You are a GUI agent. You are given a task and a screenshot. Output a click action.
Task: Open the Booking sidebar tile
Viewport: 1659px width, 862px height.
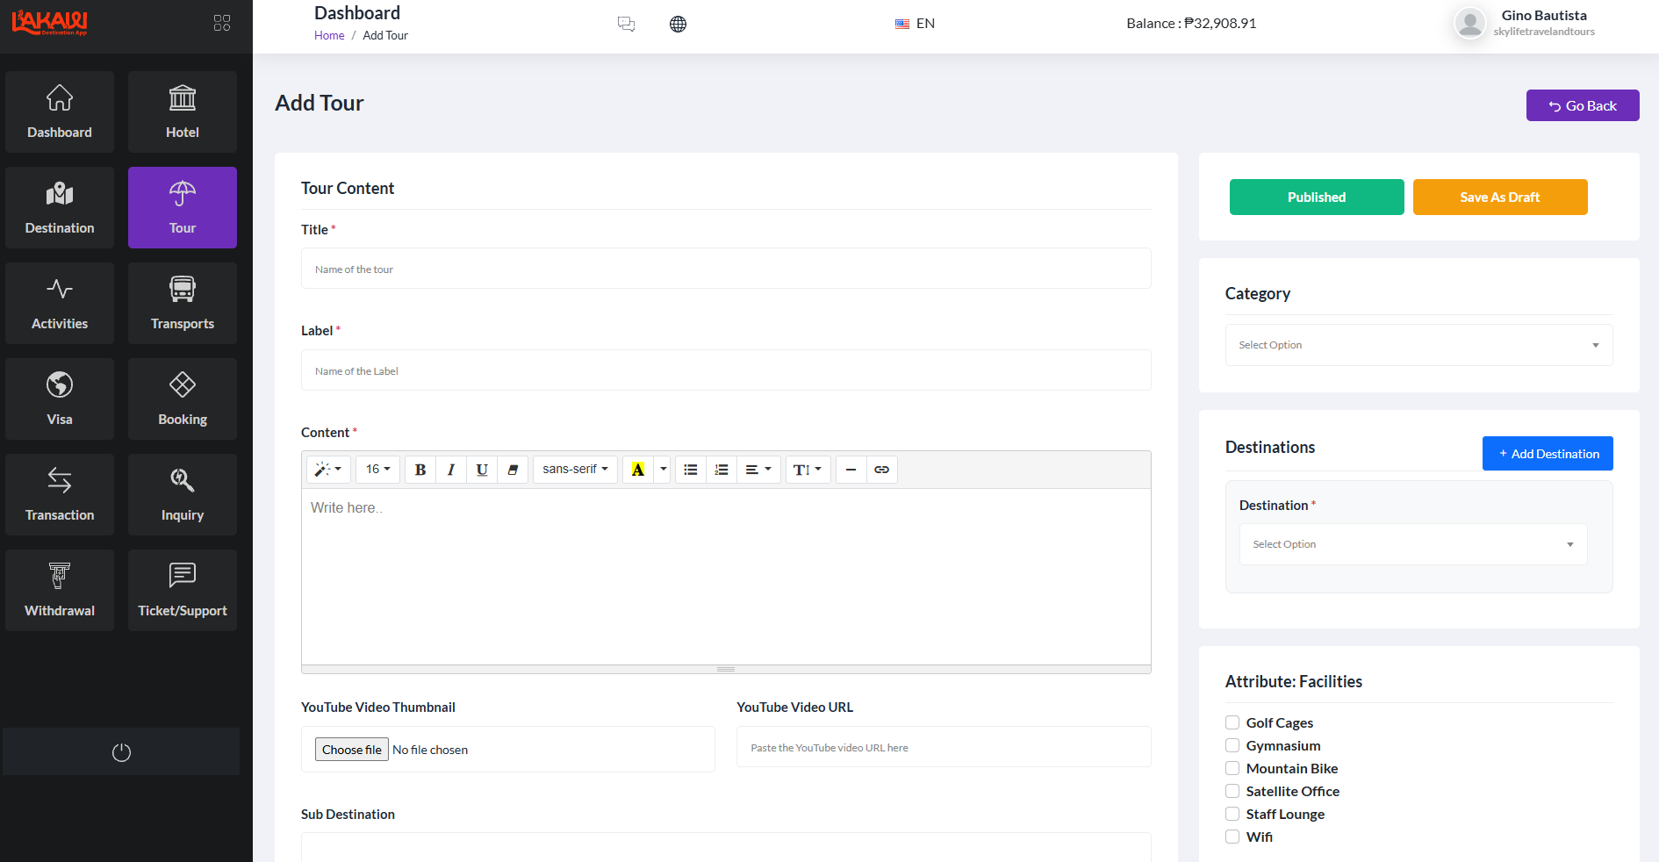pos(183,399)
